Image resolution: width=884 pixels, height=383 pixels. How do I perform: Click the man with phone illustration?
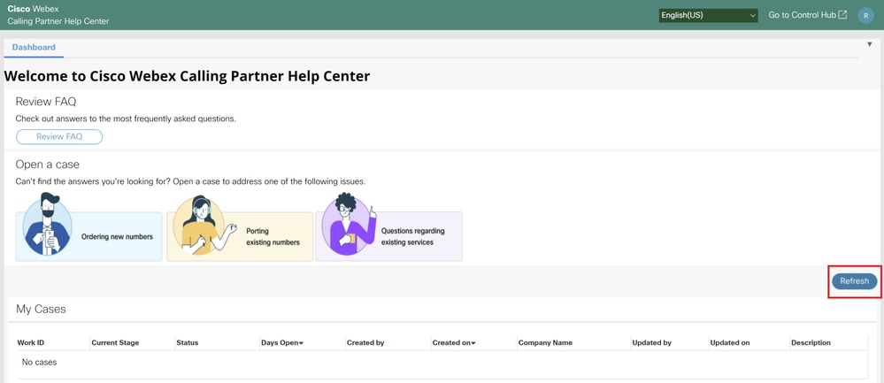pyautogui.click(x=48, y=224)
